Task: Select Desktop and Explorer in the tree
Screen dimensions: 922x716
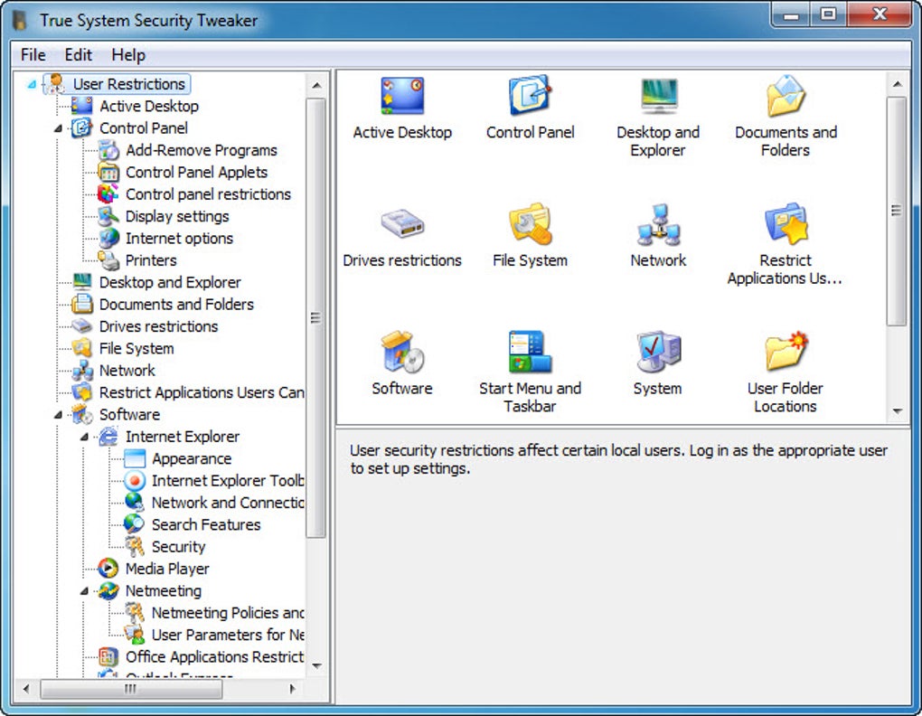Action: 170,282
